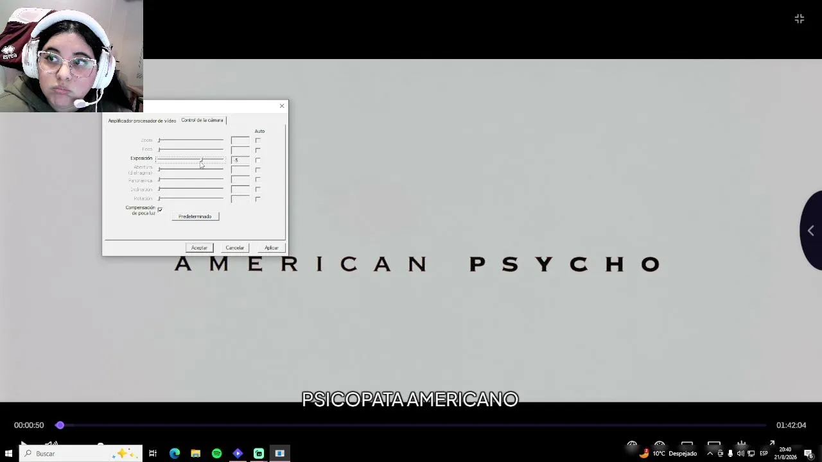Click the Foco slider track
Viewport: 822px width, 462px height.
pos(191,150)
